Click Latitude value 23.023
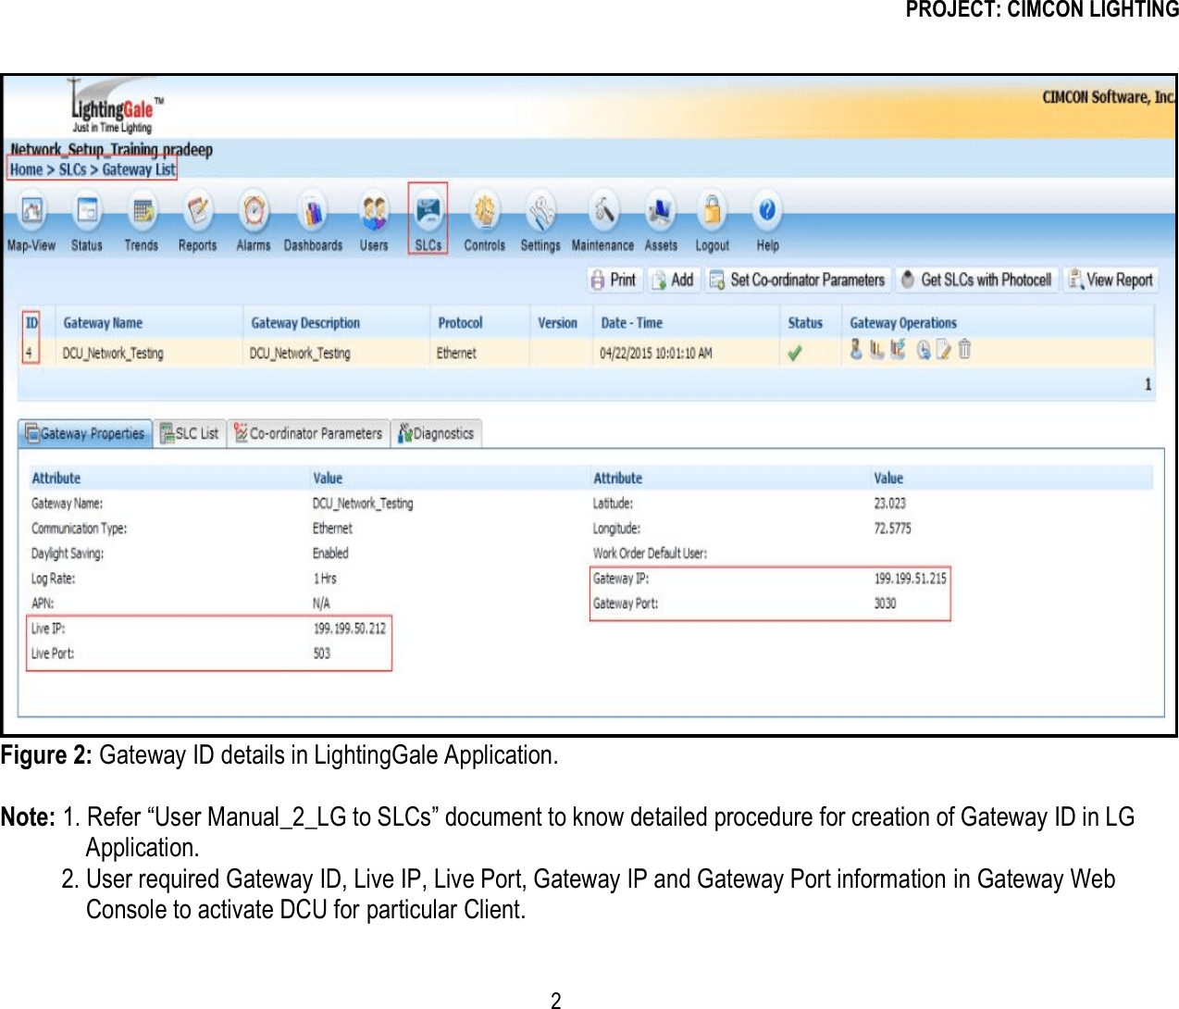This screenshot has height=1009, width=1179. point(890,504)
